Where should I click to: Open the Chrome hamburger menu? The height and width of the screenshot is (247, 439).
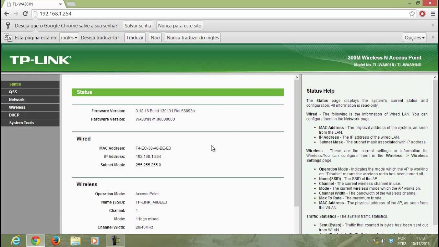[x=433, y=14]
